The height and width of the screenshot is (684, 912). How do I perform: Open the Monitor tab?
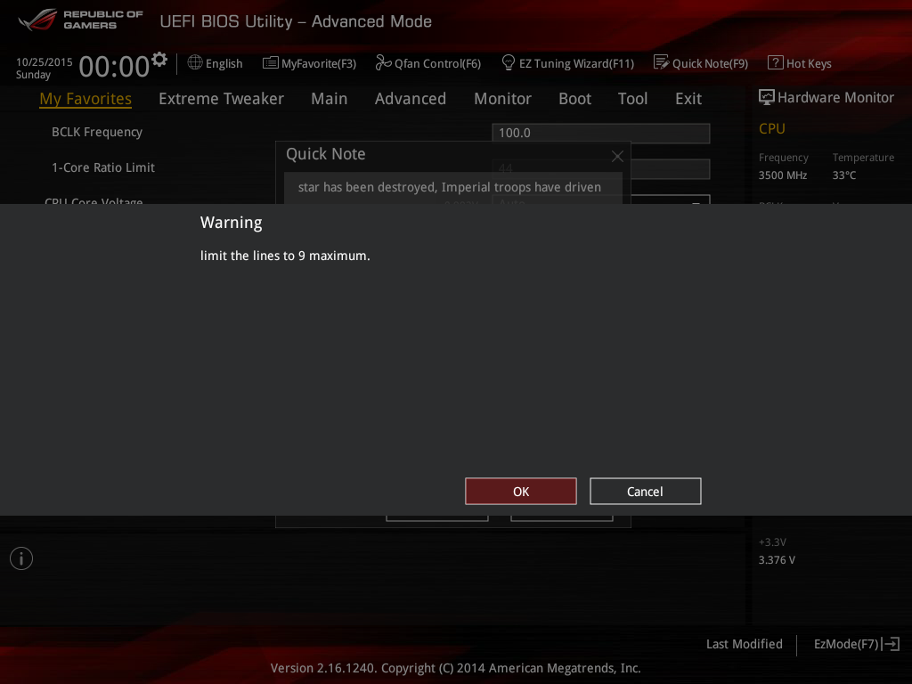502,99
